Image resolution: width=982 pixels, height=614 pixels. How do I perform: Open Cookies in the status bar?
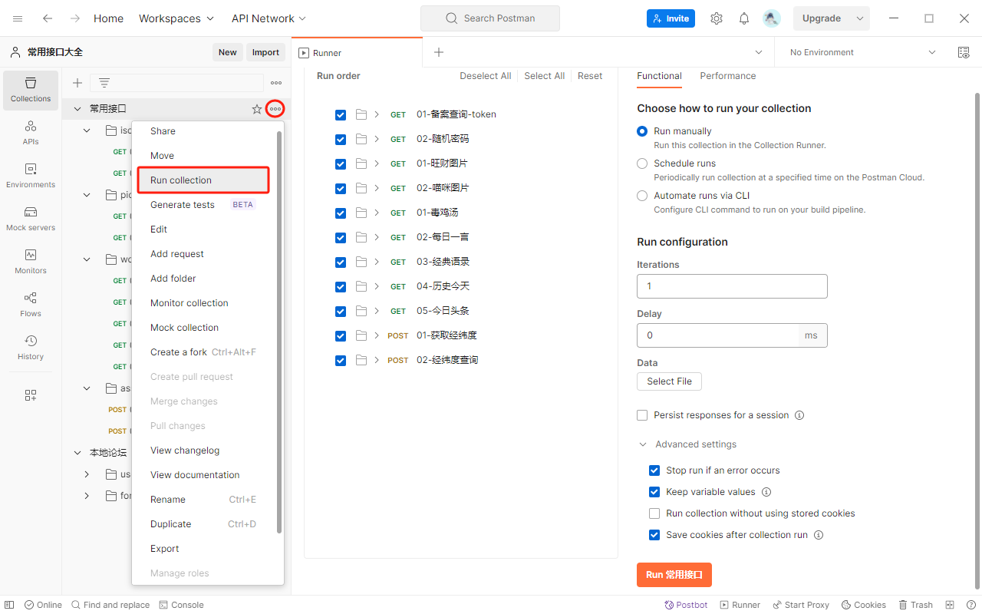tap(864, 605)
